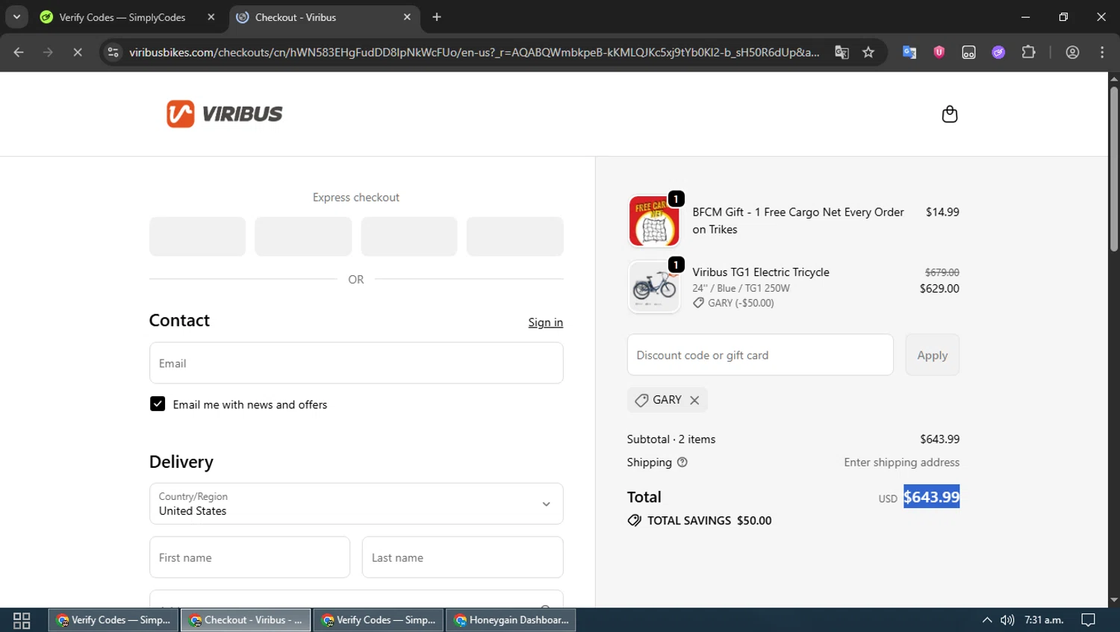Click the $629.00 tricycle price
1120x632 pixels.
point(939,289)
